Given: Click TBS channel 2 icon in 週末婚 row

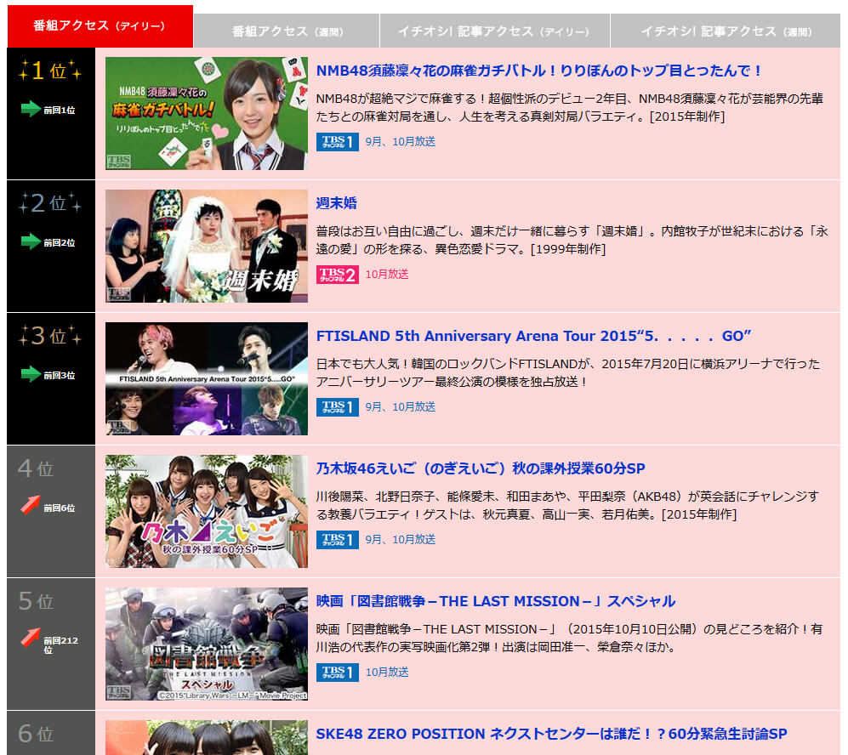Looking at the screenshot, I should click(x=338, y=275).
